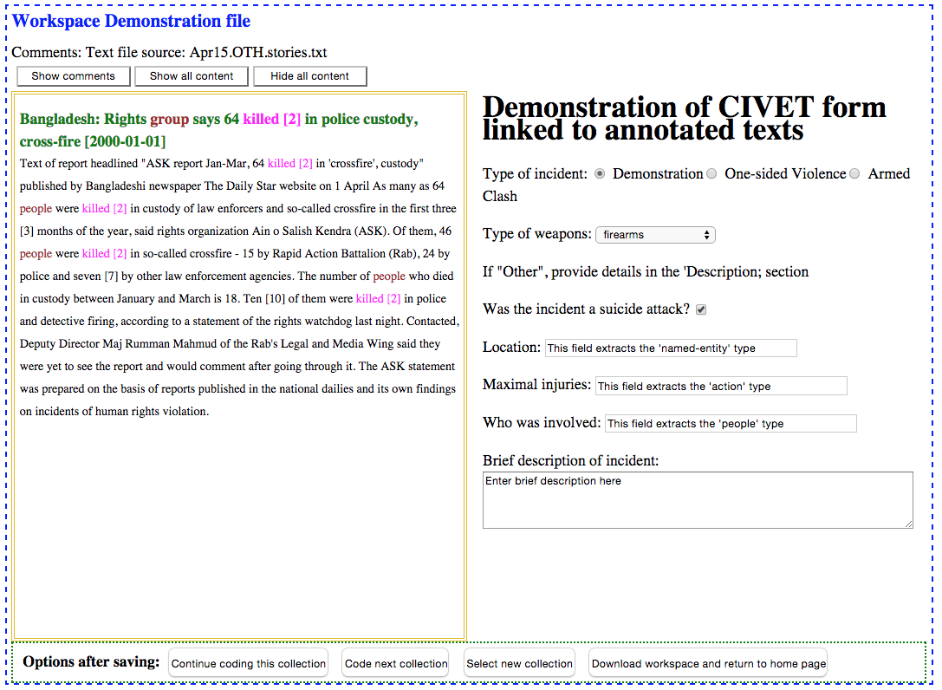Image resolution: width=942 pixels, height=690 pixels.
Task: Click the brief description text area
Action: tap(697, 500)
